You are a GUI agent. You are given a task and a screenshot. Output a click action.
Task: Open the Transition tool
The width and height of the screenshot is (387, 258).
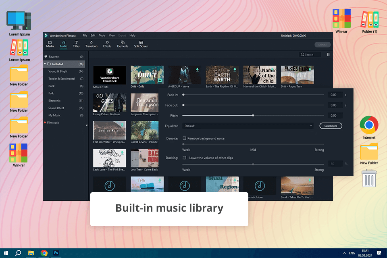92,44
